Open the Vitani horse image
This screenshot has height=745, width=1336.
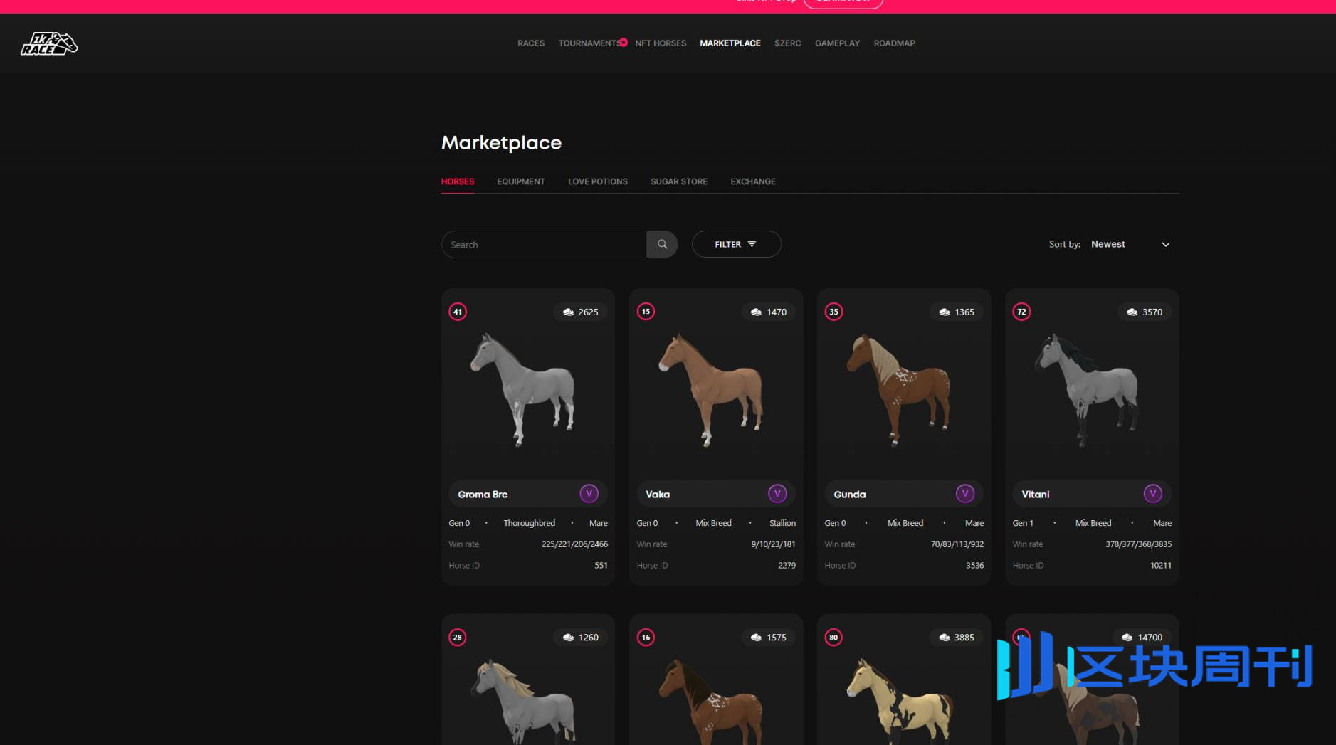1086,390
